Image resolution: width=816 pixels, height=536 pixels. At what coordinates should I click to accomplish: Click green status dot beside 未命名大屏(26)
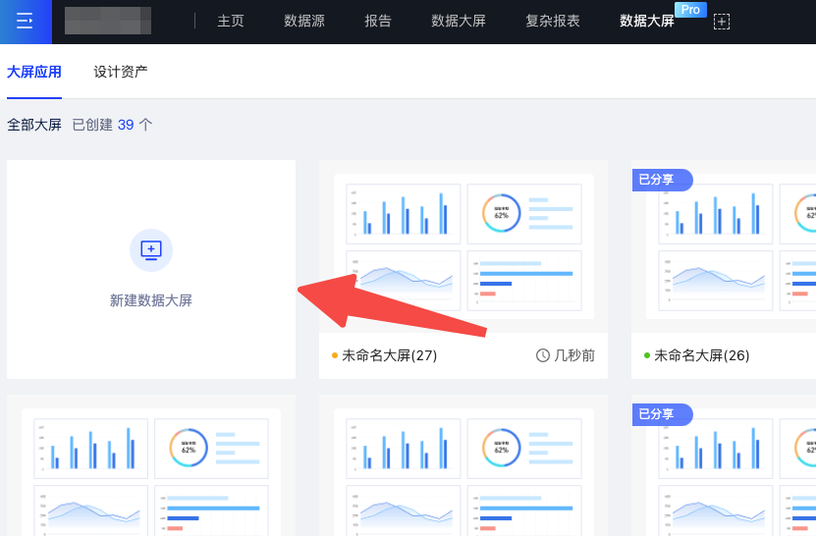(x=647, y=355)
